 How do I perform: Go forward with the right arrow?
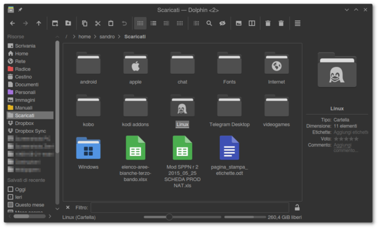click(25, 23)
